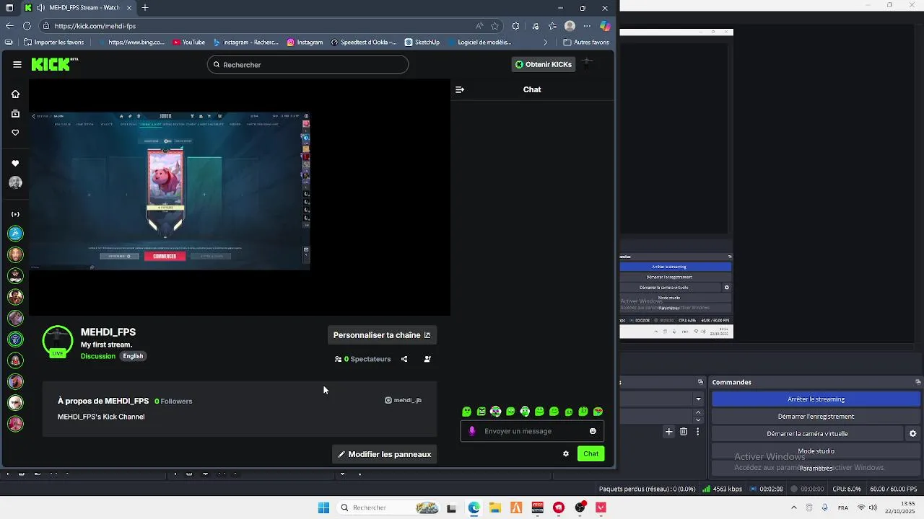The height and width of the screenshot is (519, 924).
Task: Open browser extensions puzzle icon
Action: [515, 26]
